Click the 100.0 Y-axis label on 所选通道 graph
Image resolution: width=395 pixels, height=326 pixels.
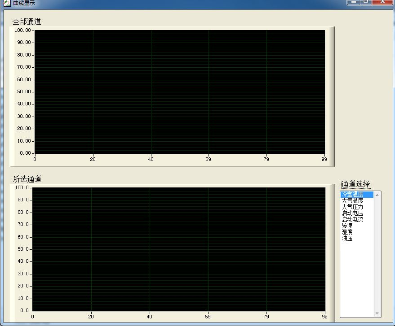click(x=22, y=187)
